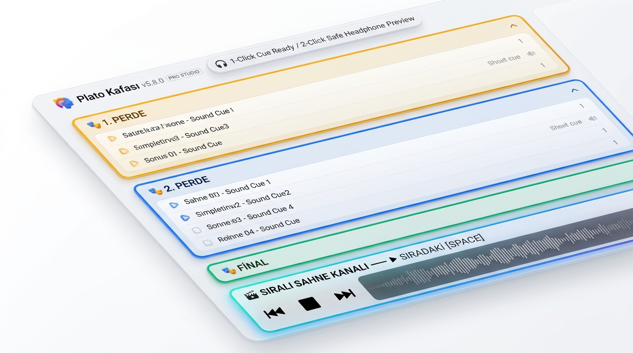Skip to next cue in stage channel
This screenshot has width=633, height=353.
pyautogui.click(x=345, y=295)
